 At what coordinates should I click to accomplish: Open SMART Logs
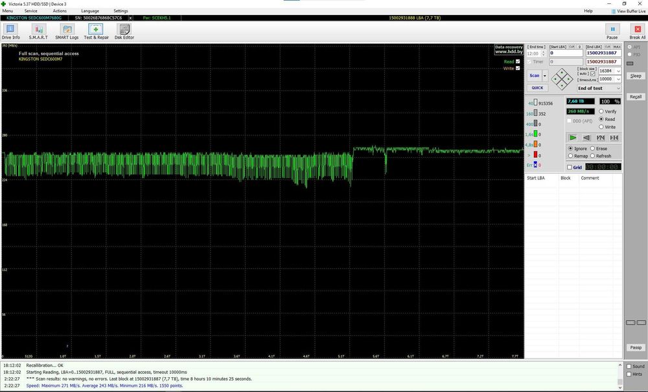[x=67, y=32]
